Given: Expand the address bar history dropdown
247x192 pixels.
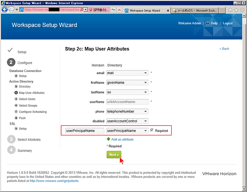Looking at the screenshot, I should [x=85, y=10].
